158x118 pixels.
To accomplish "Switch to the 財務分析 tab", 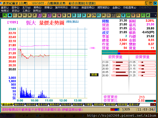I will [78, 105].
